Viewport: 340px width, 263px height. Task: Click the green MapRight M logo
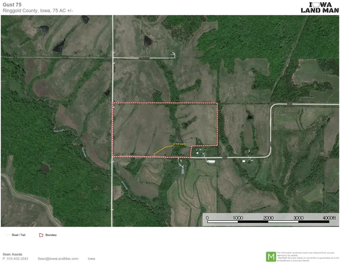click(x=271, y=256)
